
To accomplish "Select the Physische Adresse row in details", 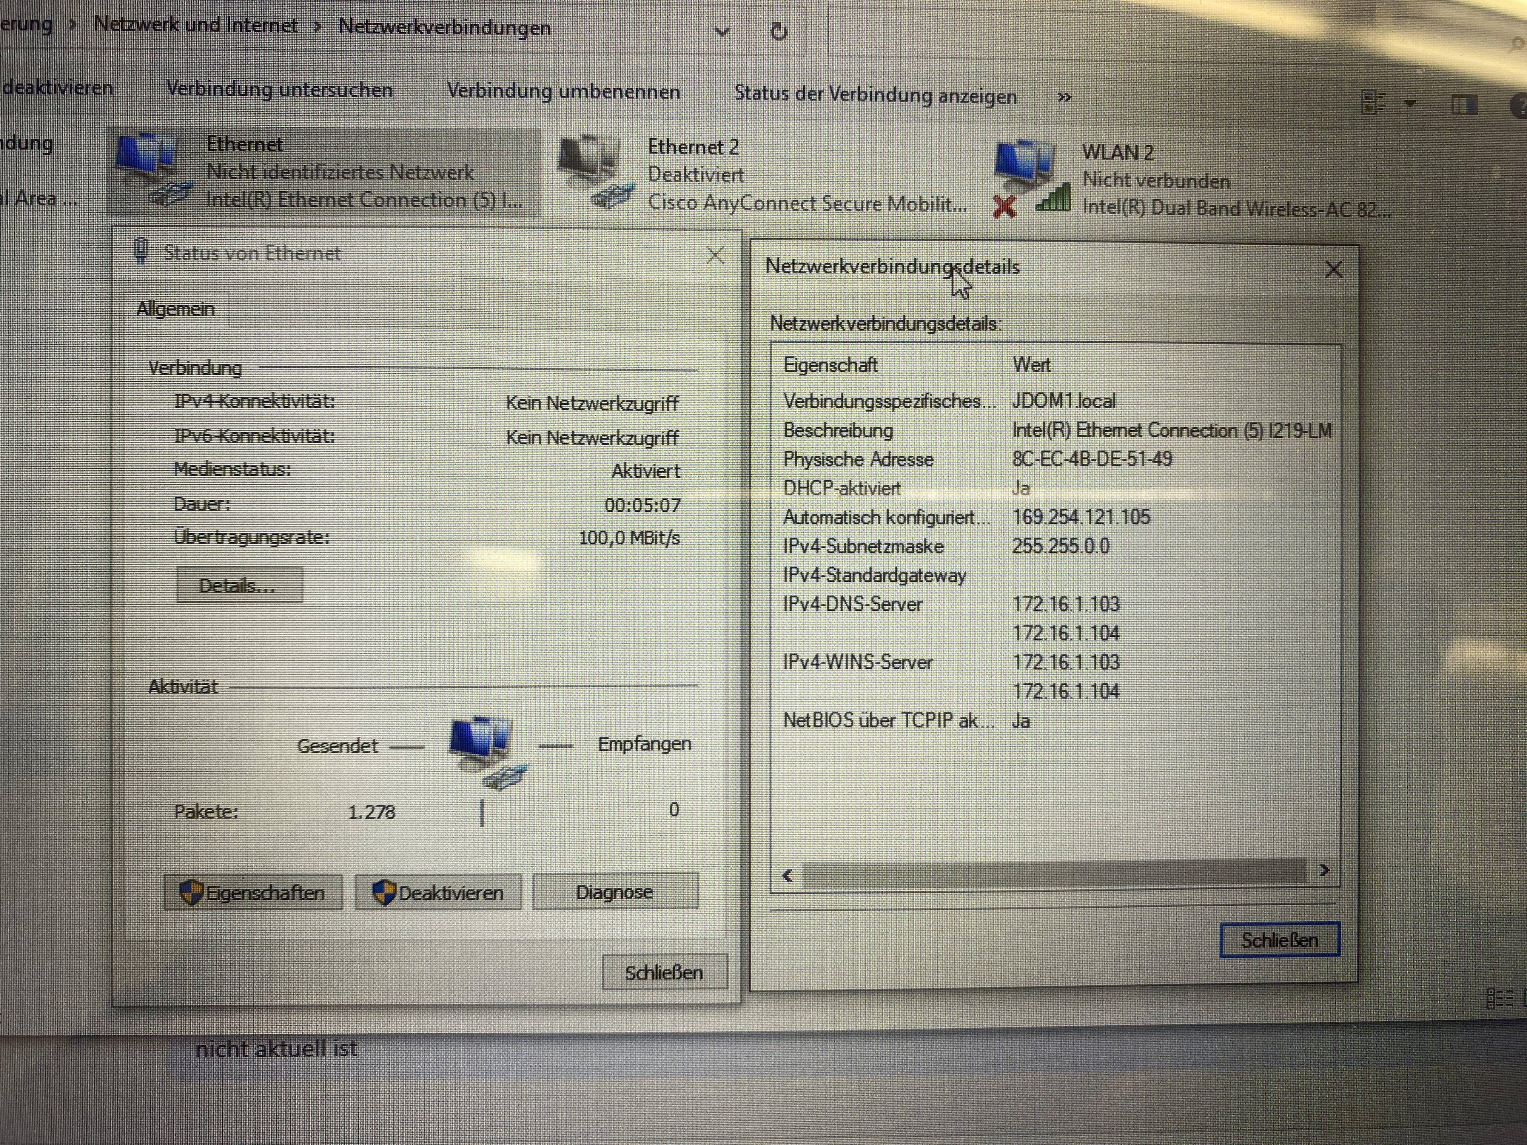I will (x=858, y=460).
